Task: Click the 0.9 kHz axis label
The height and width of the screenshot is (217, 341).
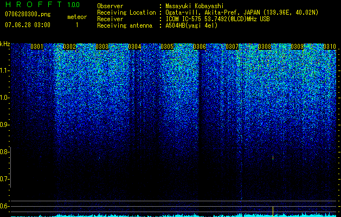Action: pos(4,125)
